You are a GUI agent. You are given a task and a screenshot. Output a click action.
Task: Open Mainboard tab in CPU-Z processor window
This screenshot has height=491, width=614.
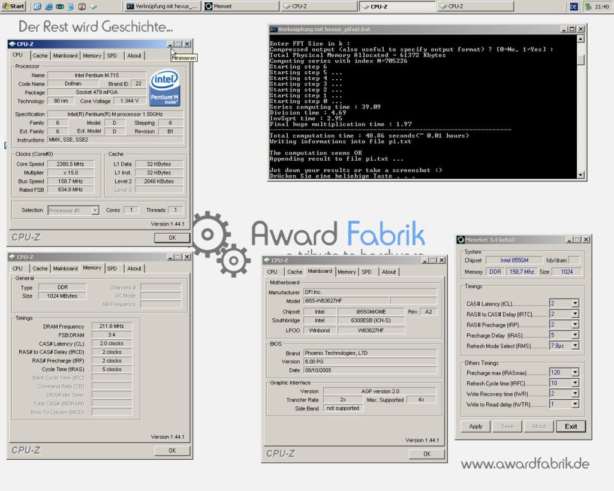tap(65, 56)
